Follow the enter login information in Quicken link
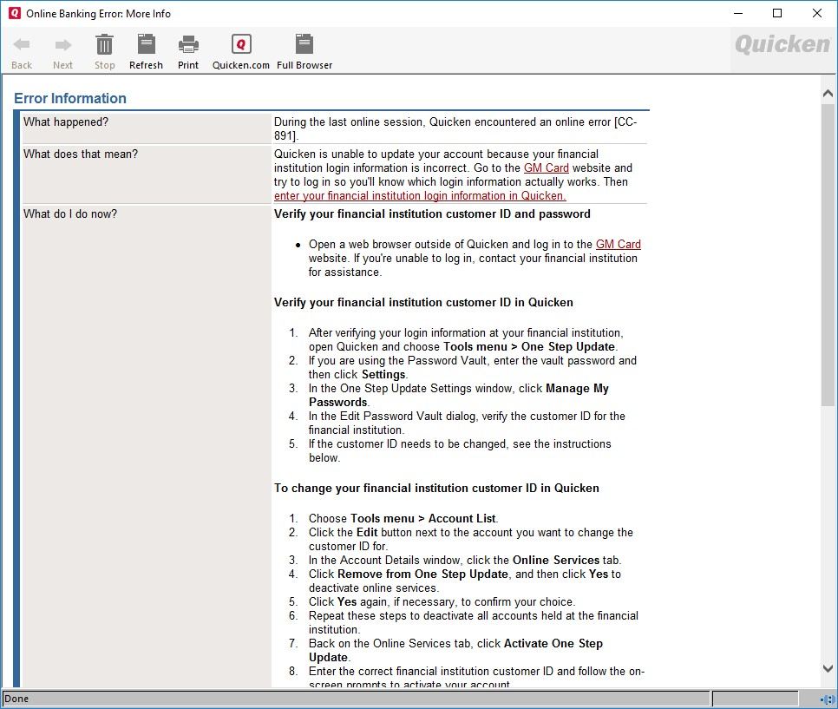 click(x=420, y=196)
